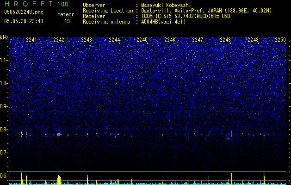Click the 2245 time marker
The width and height of the screenshot is (291, 185).
[x=142, y=40]
